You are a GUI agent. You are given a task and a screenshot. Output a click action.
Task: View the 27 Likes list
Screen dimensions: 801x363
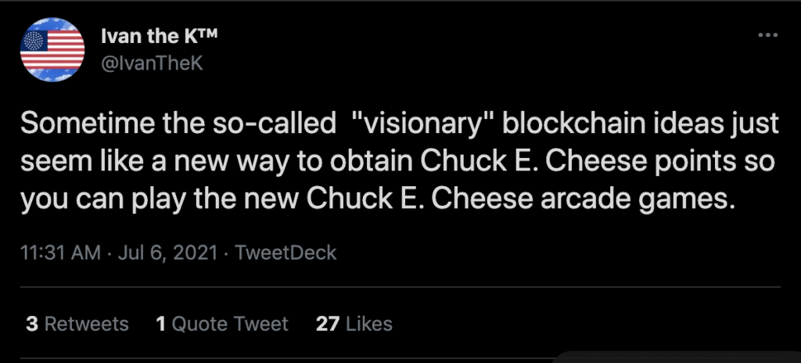(x=354, y=324)
